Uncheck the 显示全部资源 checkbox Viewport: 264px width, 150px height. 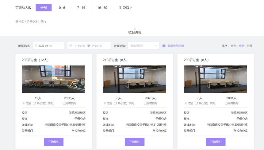[x=164, y=46]
